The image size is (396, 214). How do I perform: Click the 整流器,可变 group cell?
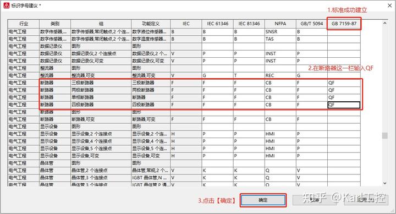click(101, 75)
